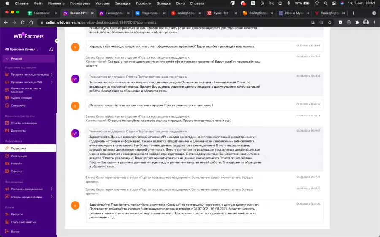Open Суперсейф in sidebar
This screenshot has height=237, width=380.
point(18,105)
